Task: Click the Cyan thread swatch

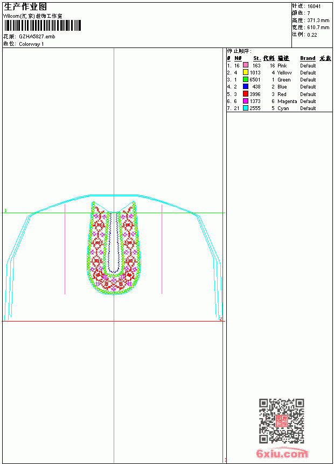Action: pos(245,108)
